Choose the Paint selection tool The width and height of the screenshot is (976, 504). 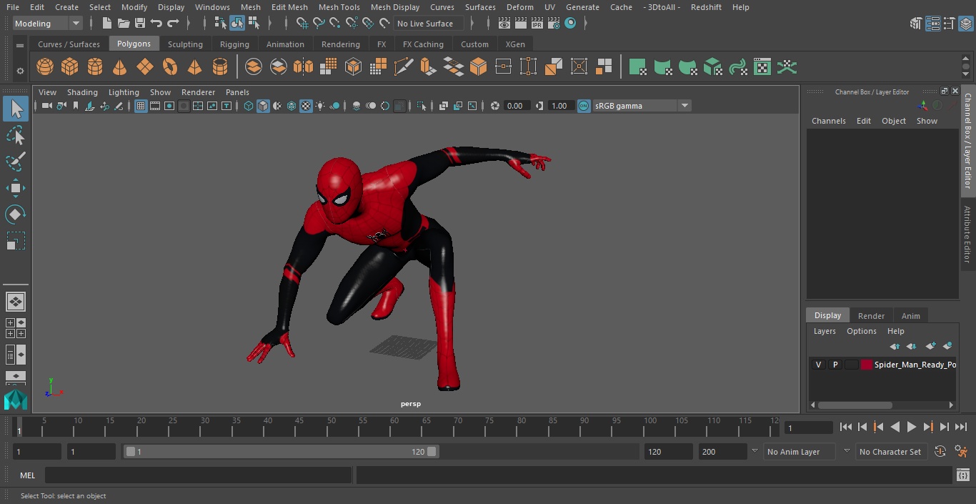(x=16, y=162)
